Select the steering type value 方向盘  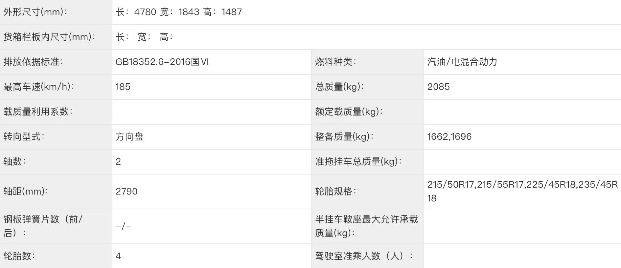129,136
